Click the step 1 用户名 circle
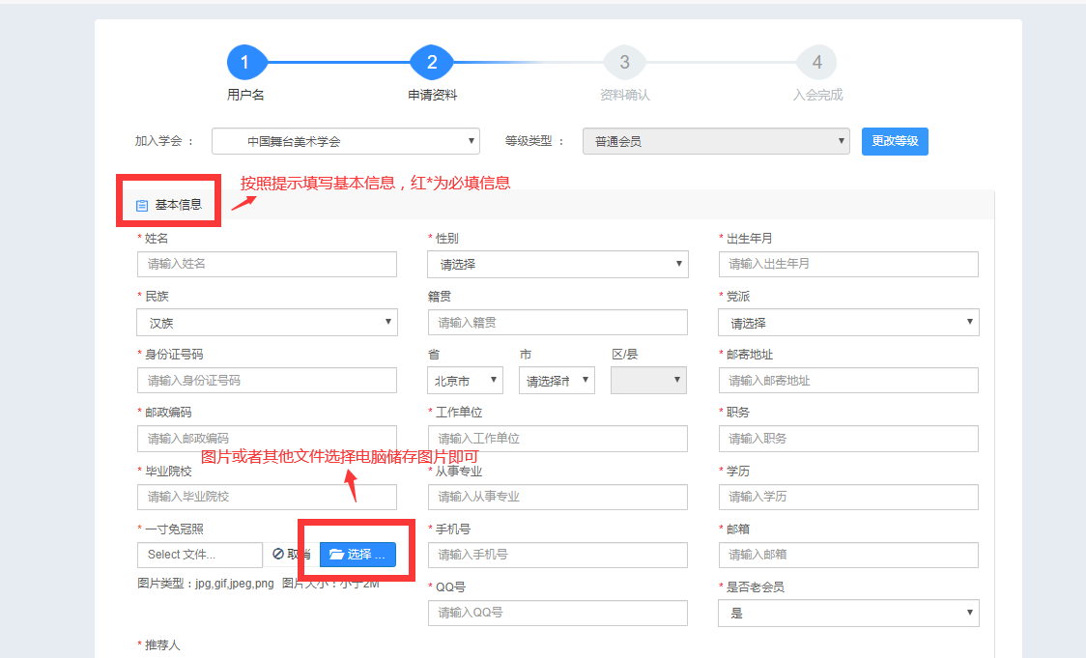 tap(244, 63)
